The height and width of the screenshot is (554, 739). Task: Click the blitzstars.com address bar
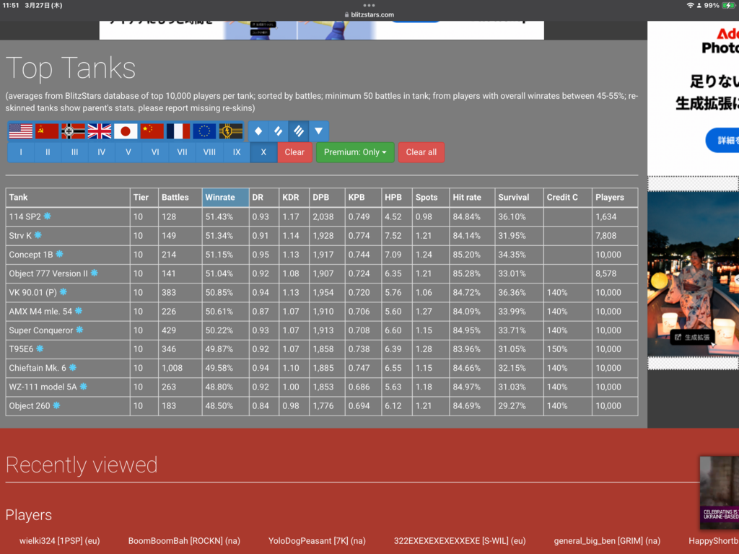pos(369,14)
